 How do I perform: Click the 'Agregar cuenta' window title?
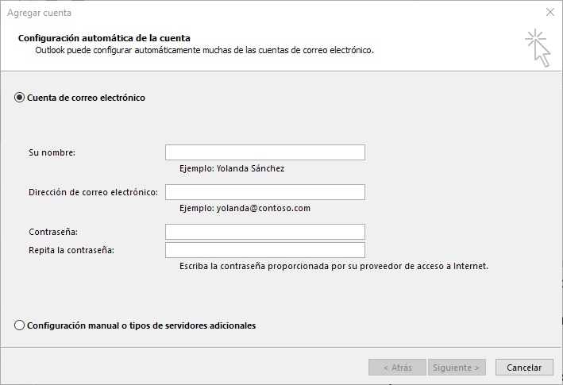point(40,13)
